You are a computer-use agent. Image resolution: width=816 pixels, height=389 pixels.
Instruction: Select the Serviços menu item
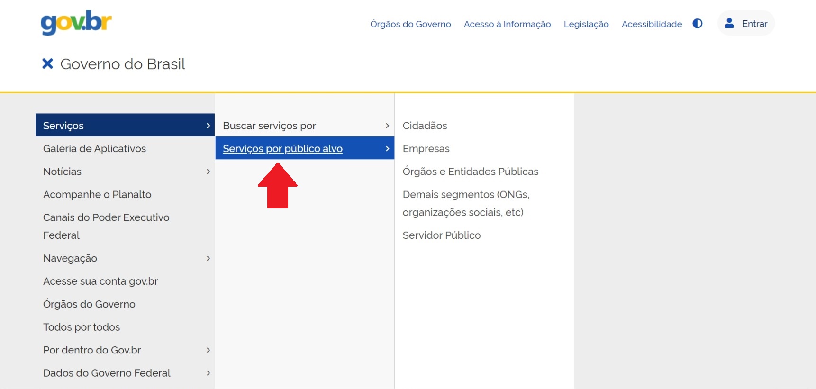(x=63, y=126)
